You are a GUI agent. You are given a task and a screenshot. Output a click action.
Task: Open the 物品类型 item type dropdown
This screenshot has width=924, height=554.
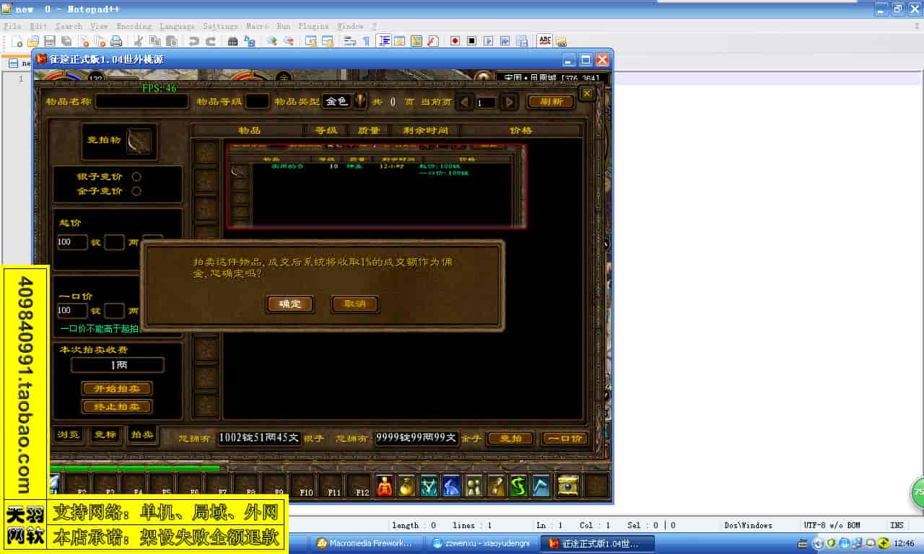360,102
